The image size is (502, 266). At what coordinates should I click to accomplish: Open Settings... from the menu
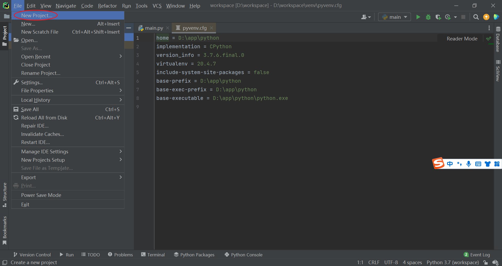[68, 82]
